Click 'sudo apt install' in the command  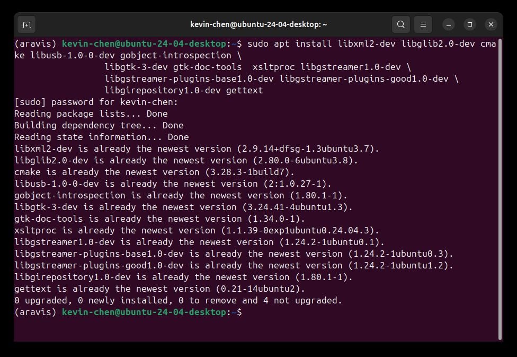[290, 43]
